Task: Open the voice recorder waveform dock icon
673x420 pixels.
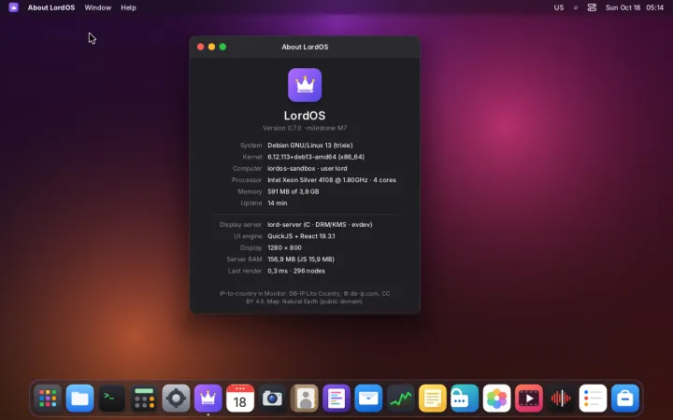Action: tap(561, 399)
